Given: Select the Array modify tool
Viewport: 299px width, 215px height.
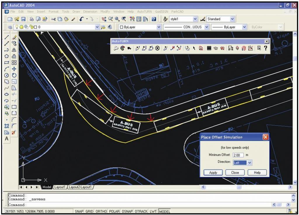Looking at the screenshot, I should [x=14, y=63].
